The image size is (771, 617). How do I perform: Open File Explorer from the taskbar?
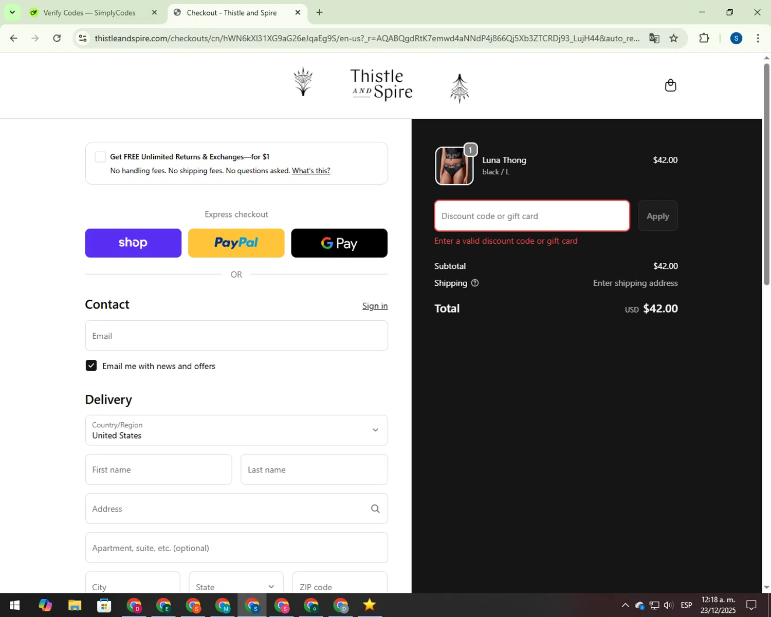pyautogui.click(x=75, y=605)
